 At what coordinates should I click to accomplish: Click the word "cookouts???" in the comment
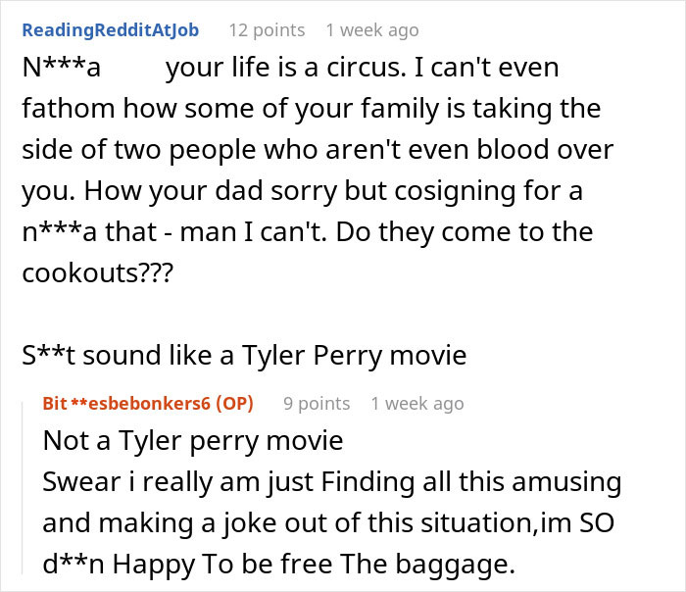point(96,271)
